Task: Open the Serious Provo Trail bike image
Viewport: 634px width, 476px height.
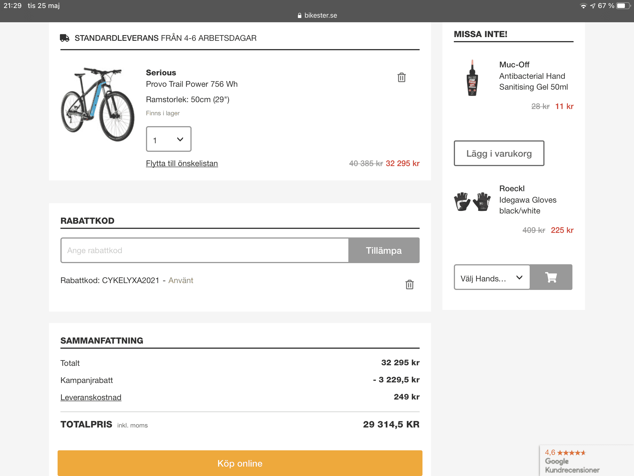Action: pyautogui.click(x=97, y=104)
